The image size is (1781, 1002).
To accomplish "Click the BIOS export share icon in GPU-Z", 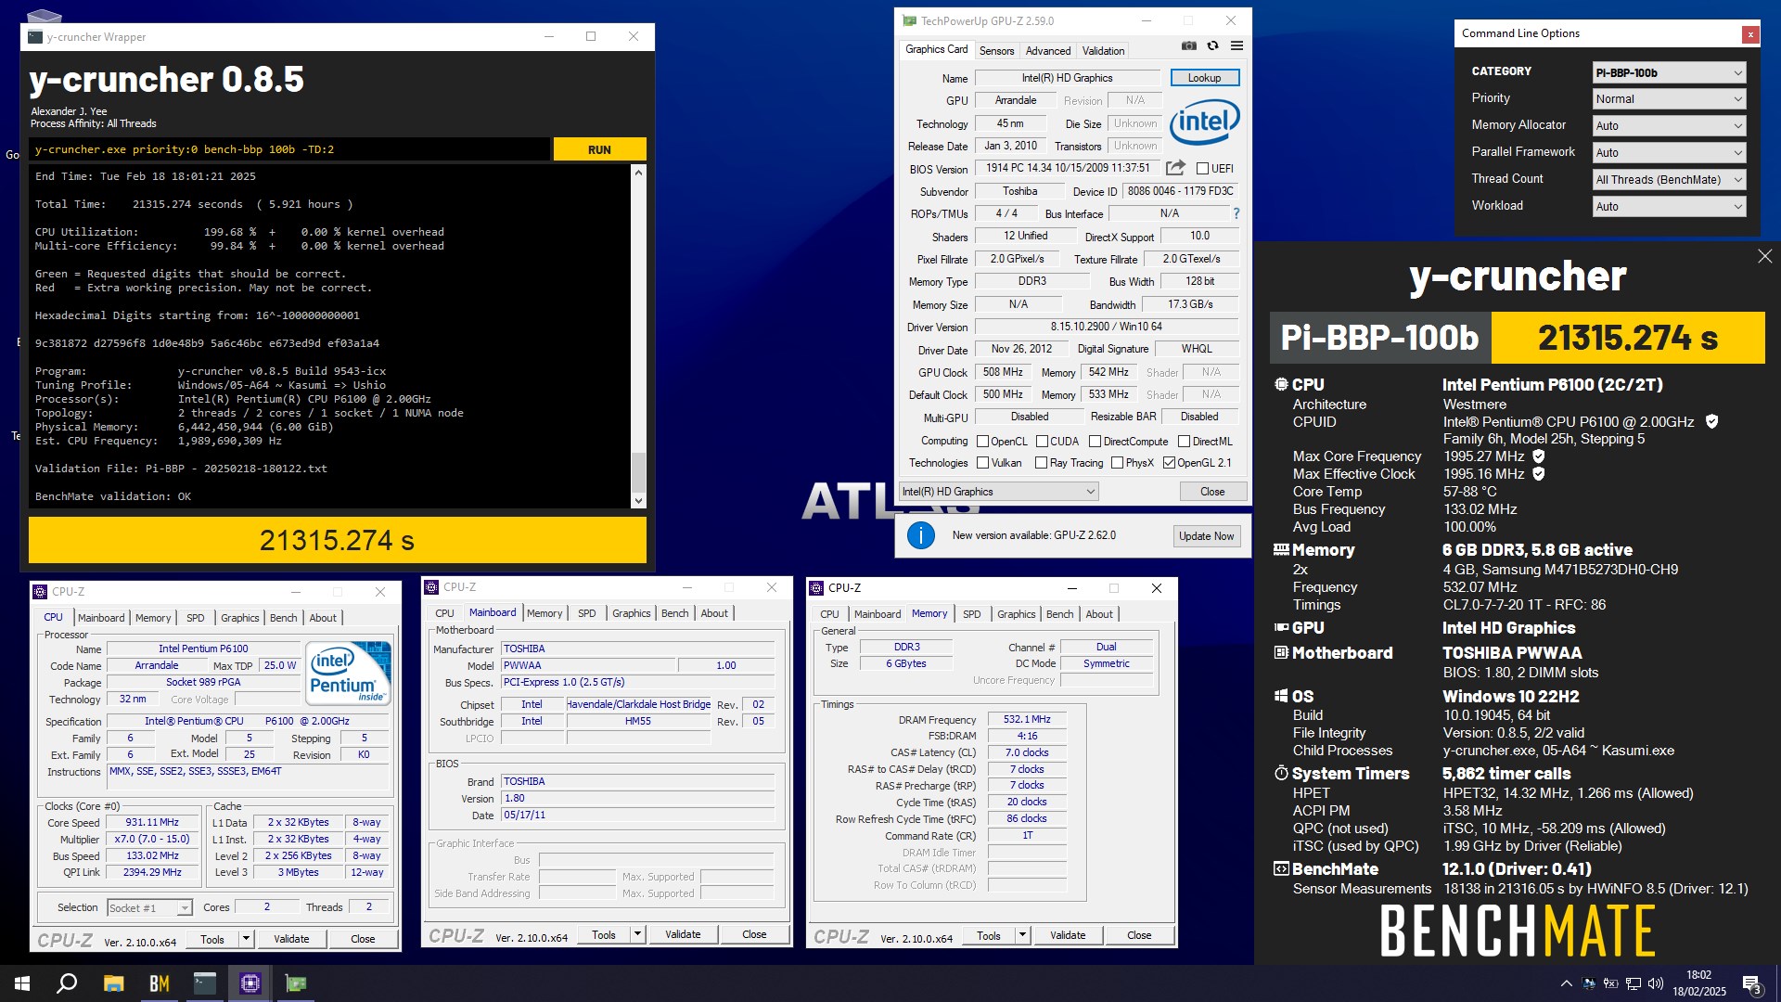I will 1175,168.
